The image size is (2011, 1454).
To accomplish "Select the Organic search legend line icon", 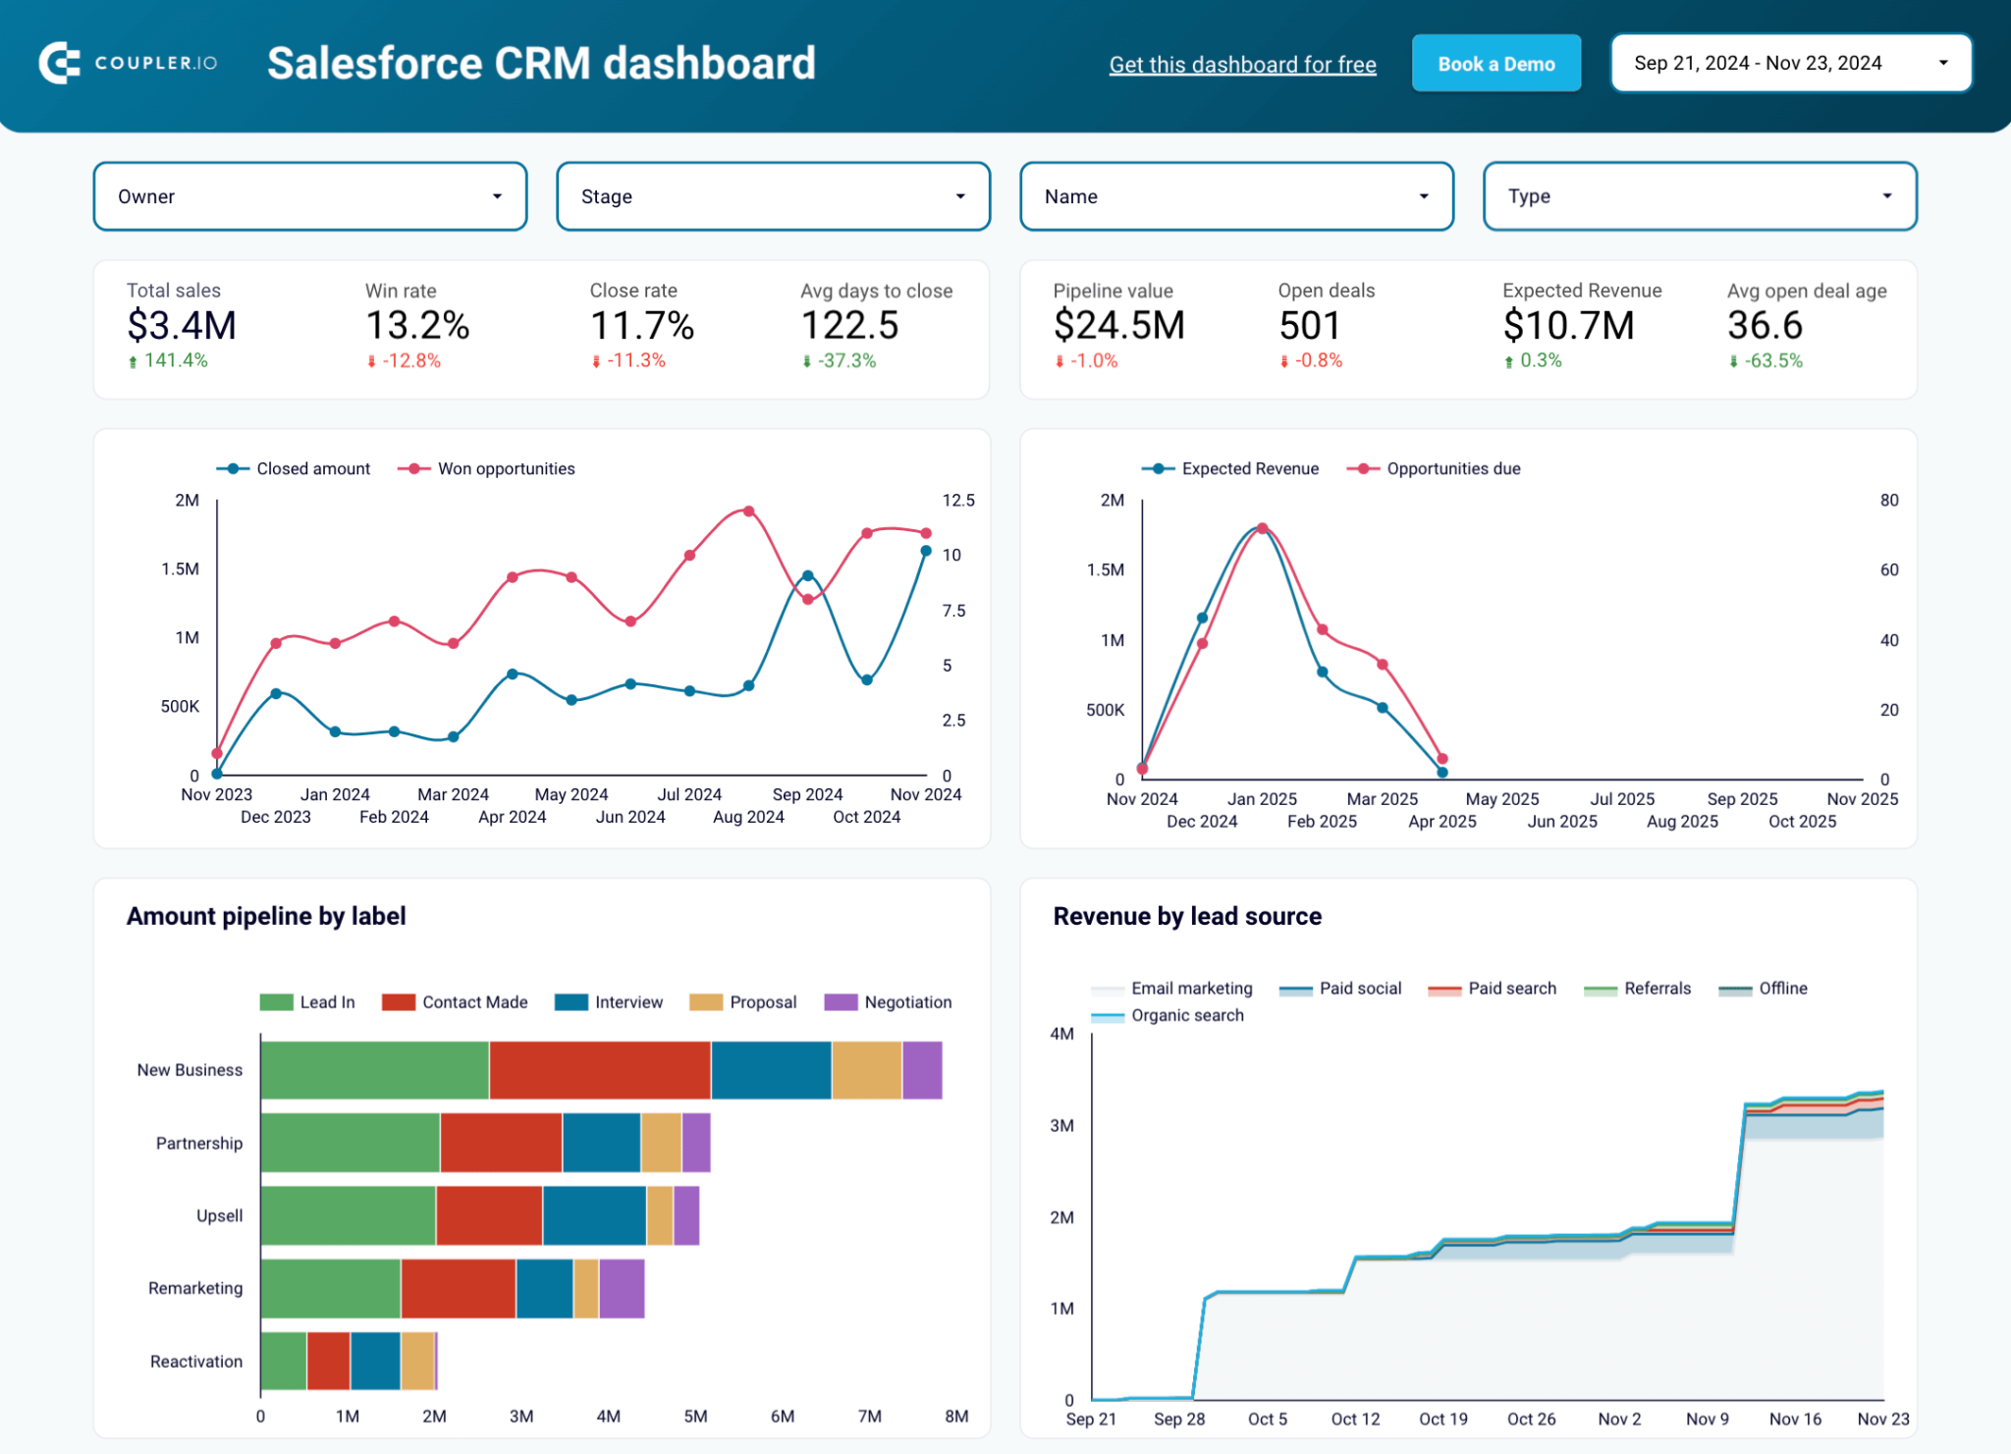I will pyautogui.click(x=1108, y=1015).
